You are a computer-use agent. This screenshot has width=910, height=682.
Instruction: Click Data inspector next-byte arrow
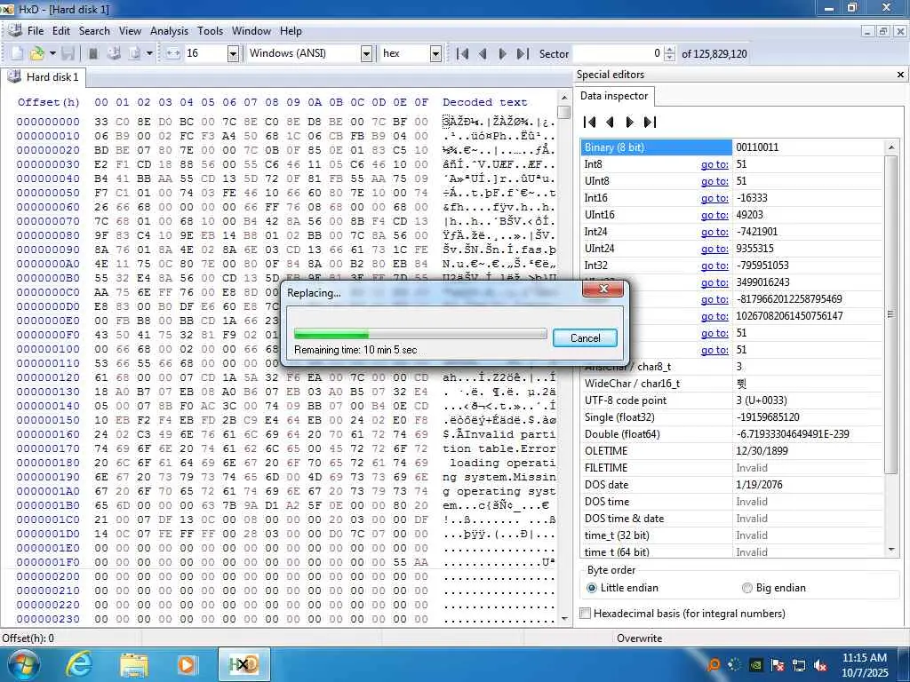630,122
